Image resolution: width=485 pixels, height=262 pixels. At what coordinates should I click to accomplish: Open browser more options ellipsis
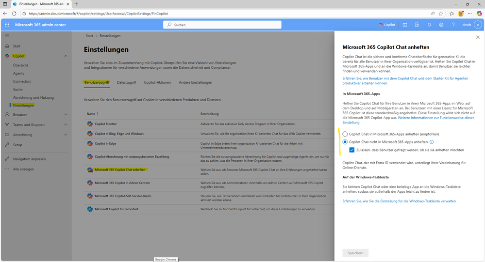pos(470,14)
